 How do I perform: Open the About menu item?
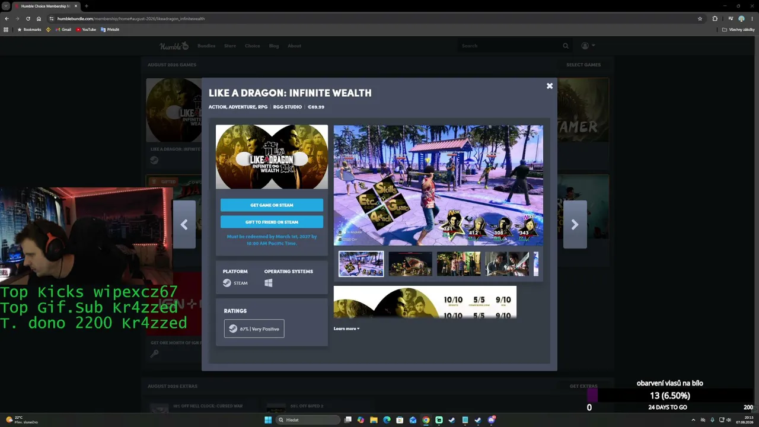click(294, 46)
